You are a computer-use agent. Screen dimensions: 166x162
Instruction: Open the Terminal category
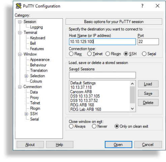30,32
